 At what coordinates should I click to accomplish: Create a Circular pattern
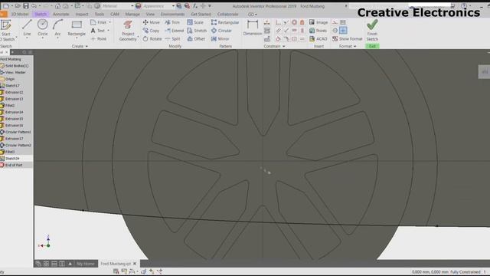[x=221, y=31]
